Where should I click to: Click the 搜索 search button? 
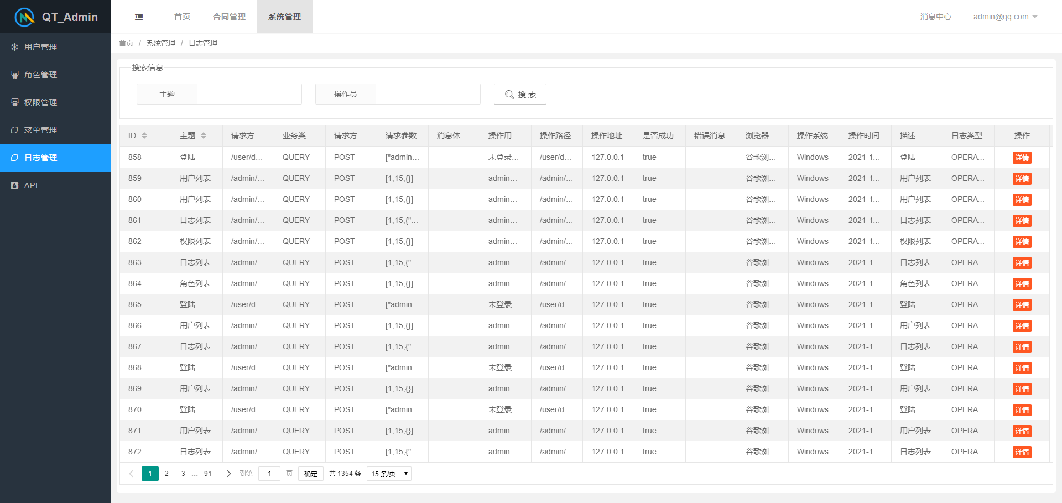[x=520, y=94]
